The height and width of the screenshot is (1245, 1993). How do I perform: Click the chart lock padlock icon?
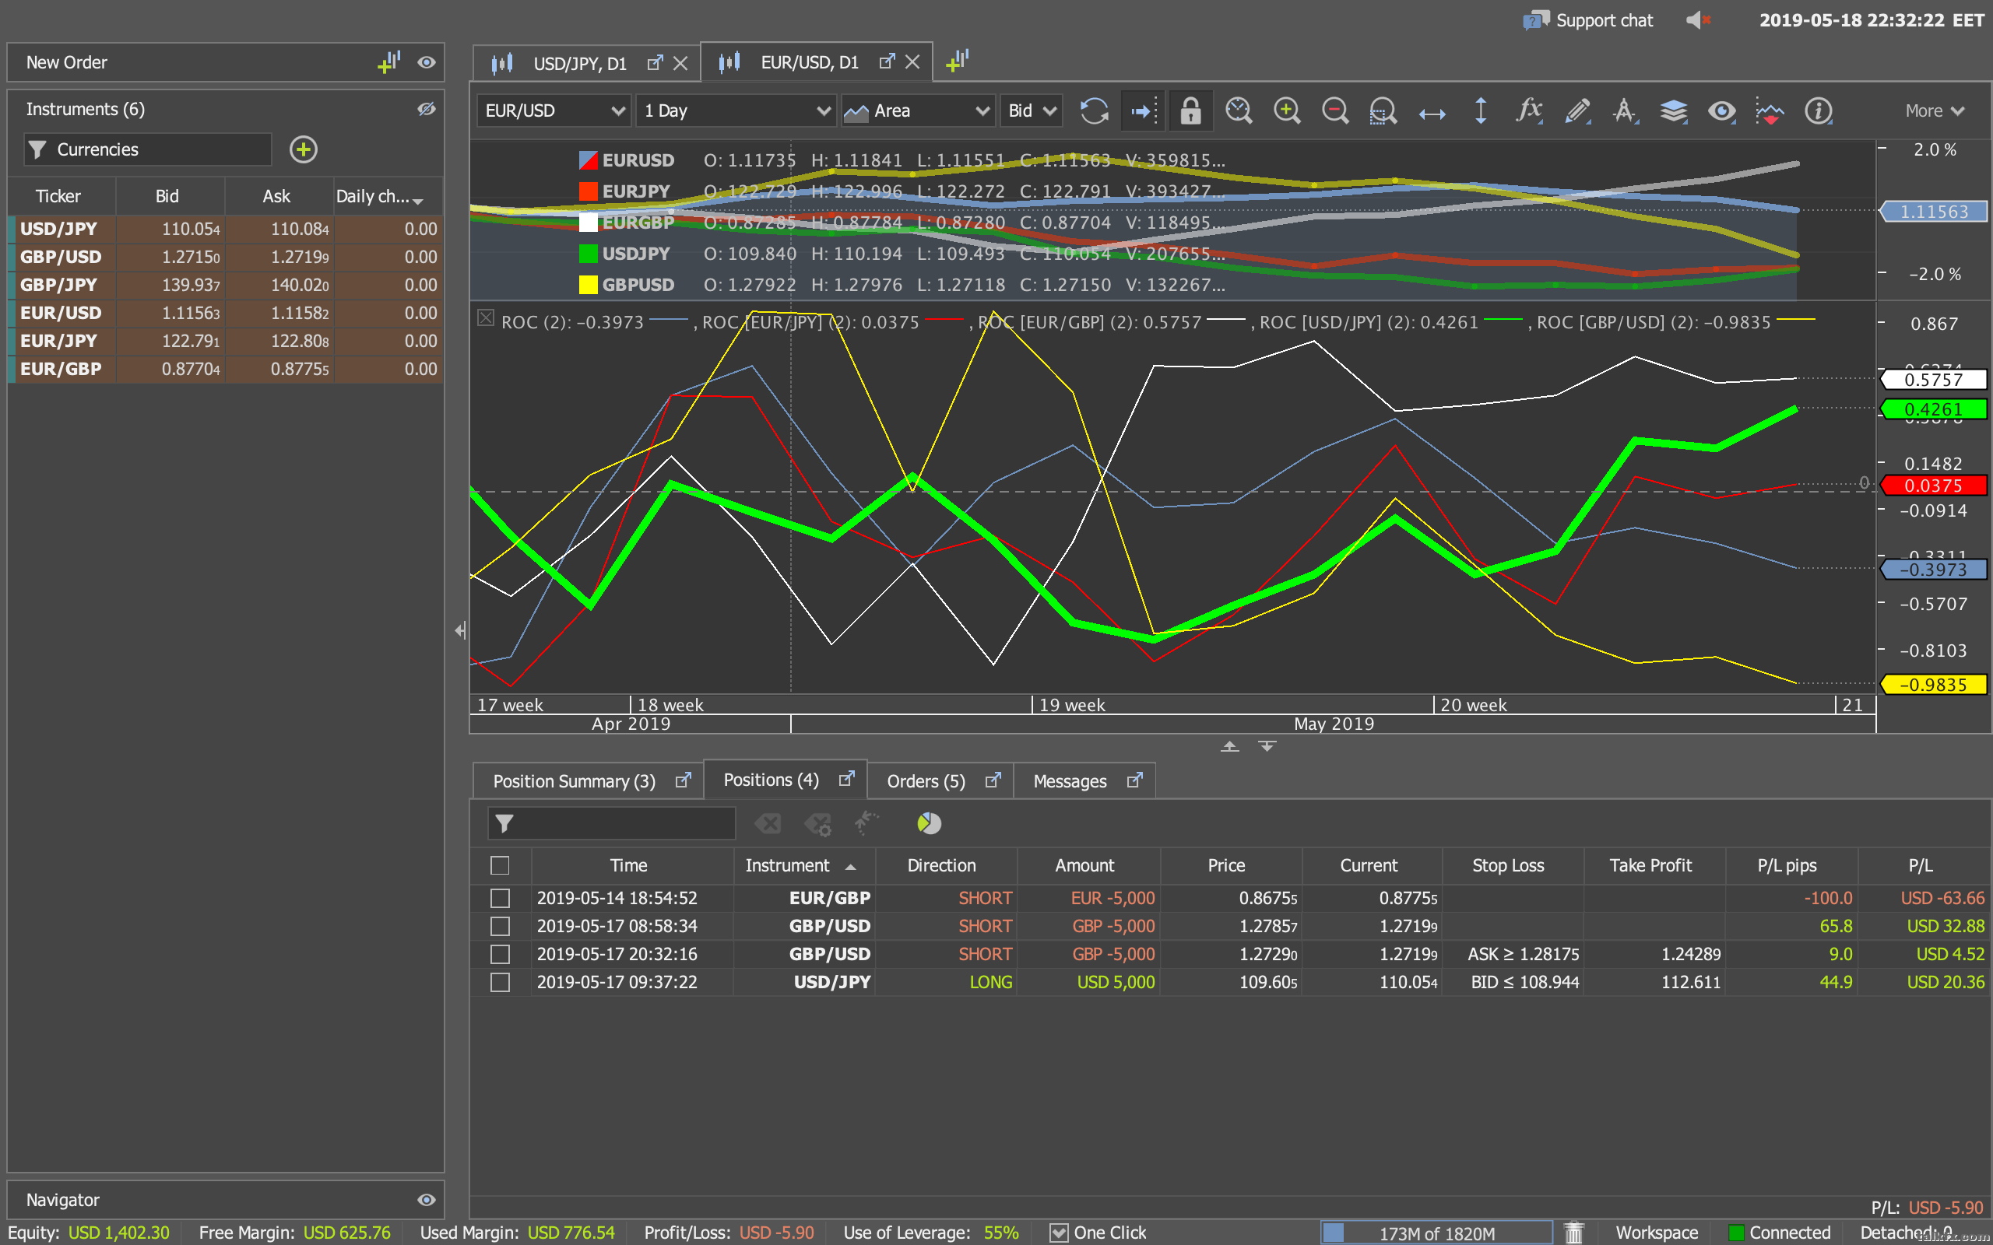pyautogui.click(x=1190, y=110)
